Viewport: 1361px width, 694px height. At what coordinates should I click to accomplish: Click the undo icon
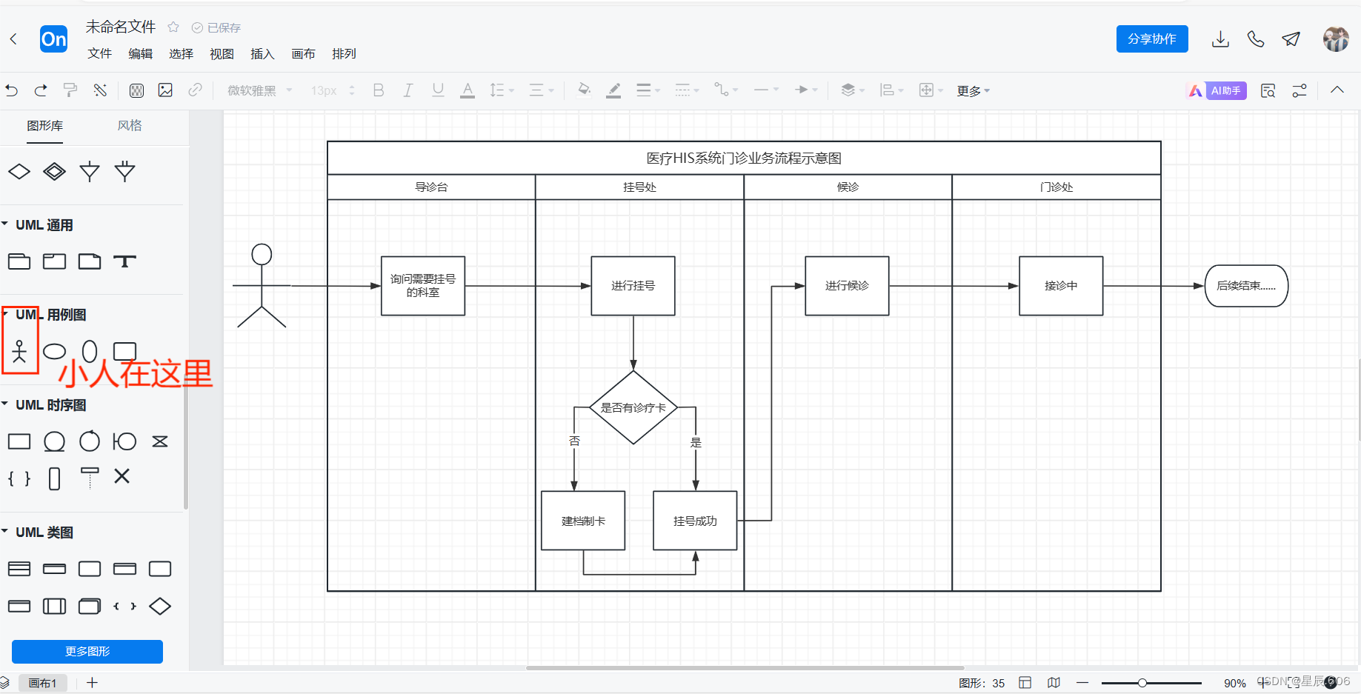[11, 90]
